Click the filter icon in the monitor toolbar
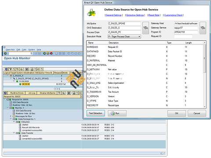The width and height of the screenshot is (211, 158). tap(11, 69)
